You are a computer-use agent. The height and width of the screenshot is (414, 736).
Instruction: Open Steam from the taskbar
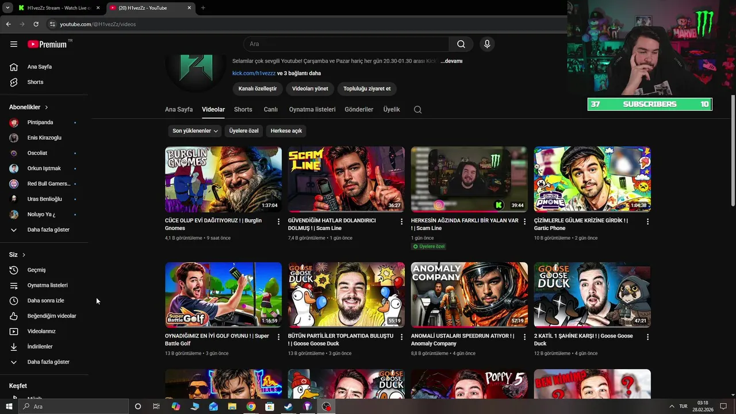tap(289, 407)
